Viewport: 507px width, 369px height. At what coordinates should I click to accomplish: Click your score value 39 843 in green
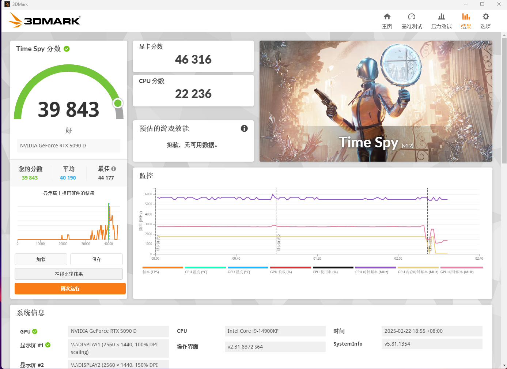(30, 178)
